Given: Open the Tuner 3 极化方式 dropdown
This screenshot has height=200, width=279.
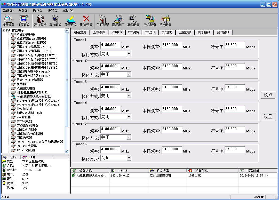Looking at the screenshot, I should 129,95.
